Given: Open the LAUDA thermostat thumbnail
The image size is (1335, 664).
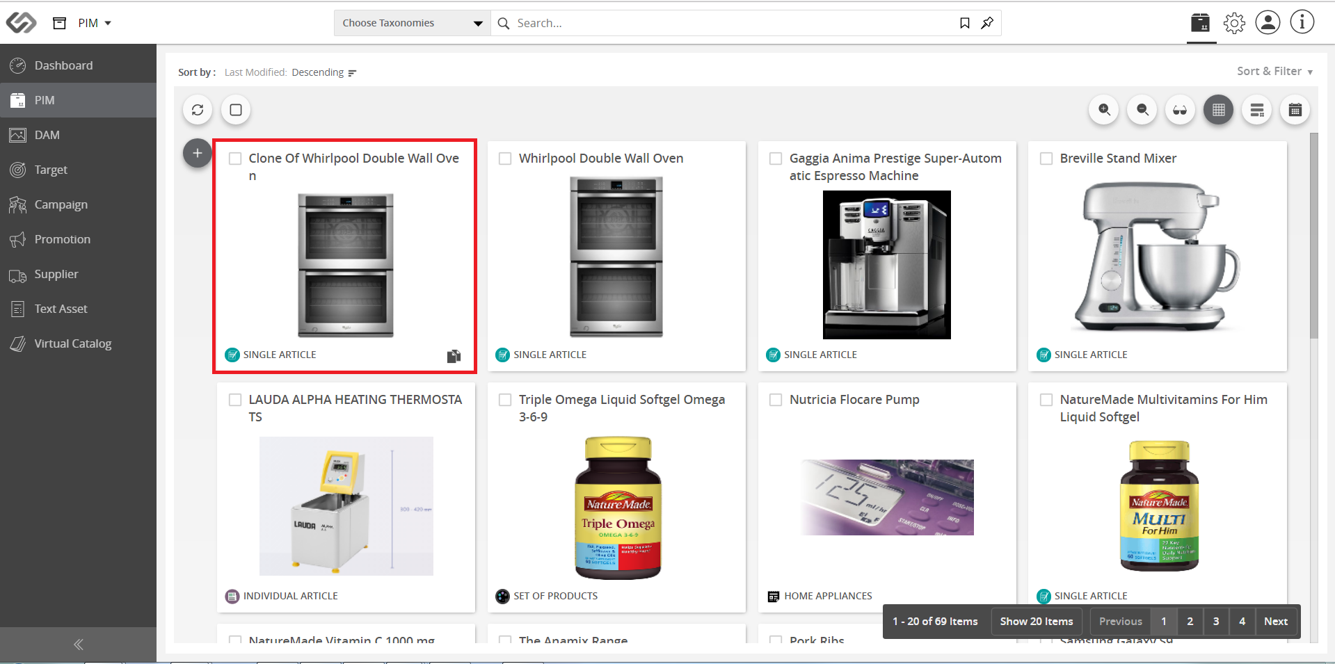Looking at the screenshot, I should [346, 506].
